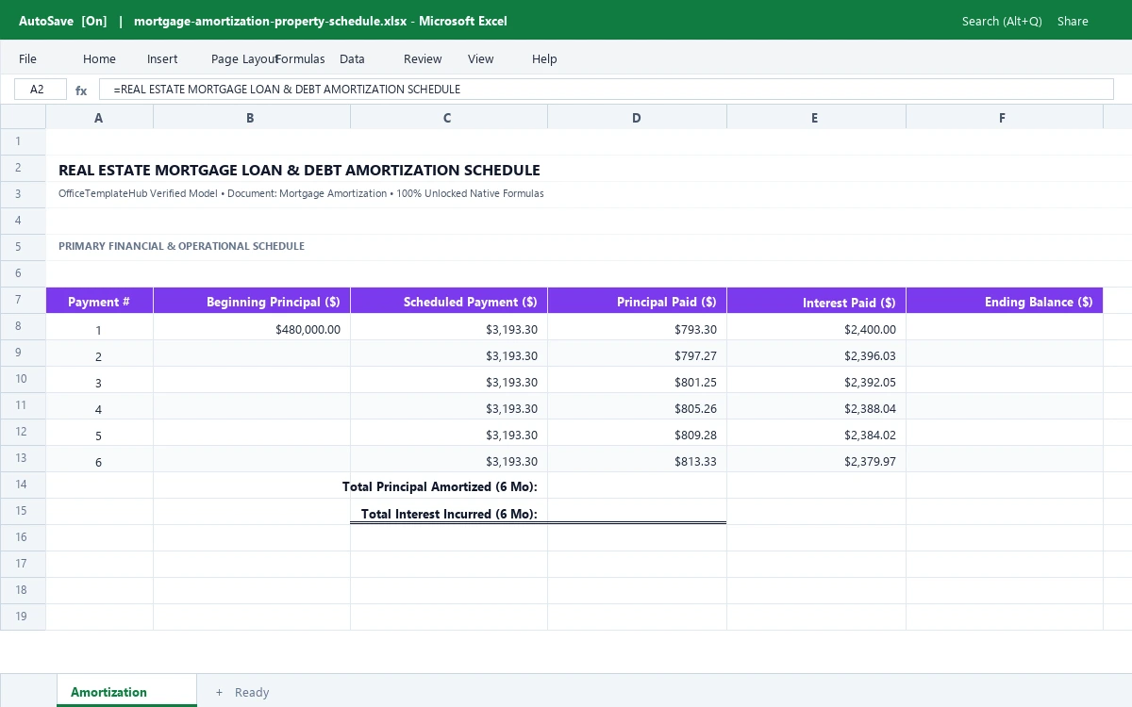Click the OfficeTemplateHub Verified Model subtitle cell

[x=301, y=193]
